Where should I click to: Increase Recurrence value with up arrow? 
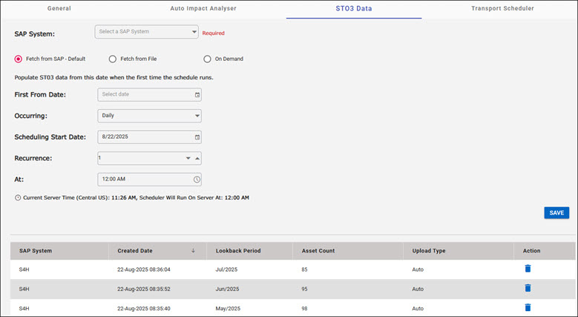click(x=197, y=158)
